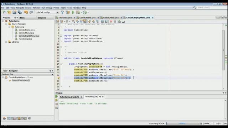
Task: Click the Debug Main Project icon
Action: pos(78,12)
